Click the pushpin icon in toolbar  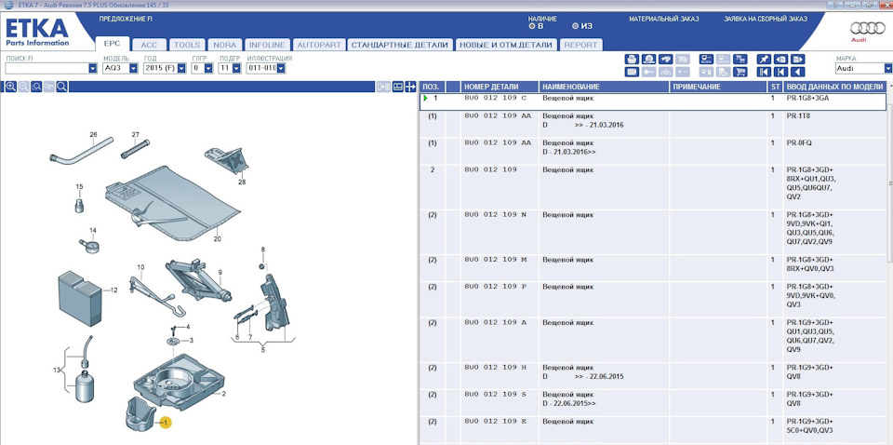(x=764, y=59)
